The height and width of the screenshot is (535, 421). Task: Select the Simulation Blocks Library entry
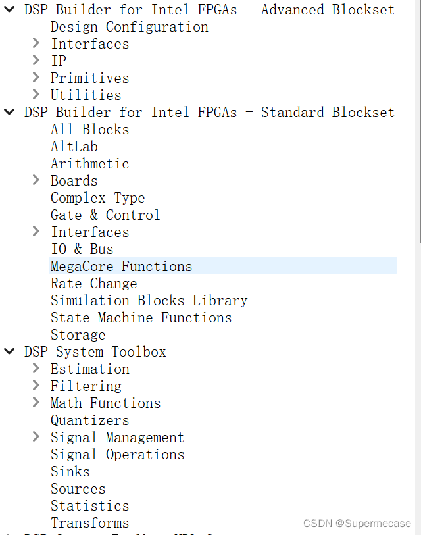[149, 300]
